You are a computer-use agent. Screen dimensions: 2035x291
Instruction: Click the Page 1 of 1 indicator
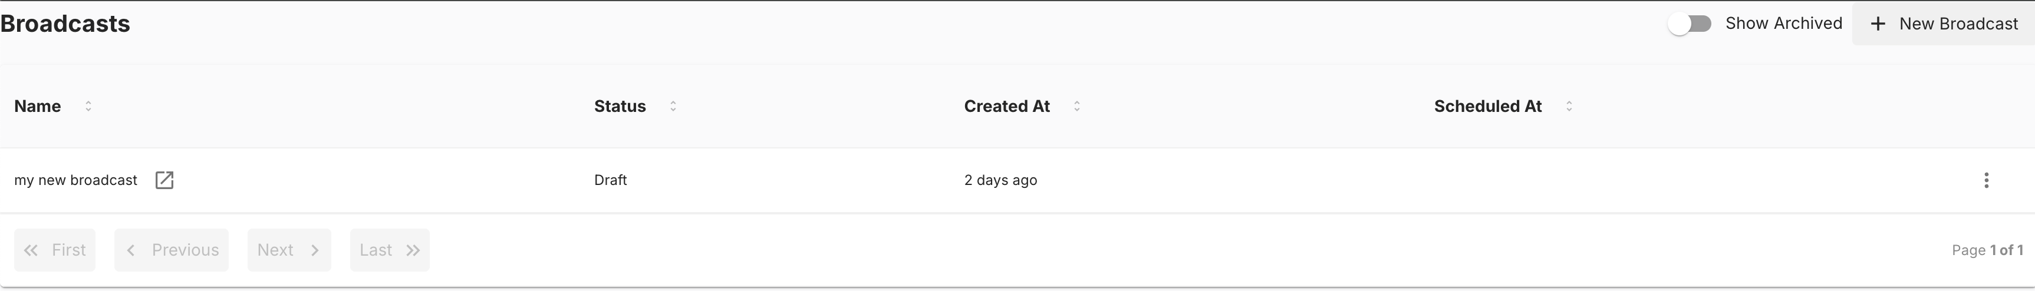[1987, 250]
